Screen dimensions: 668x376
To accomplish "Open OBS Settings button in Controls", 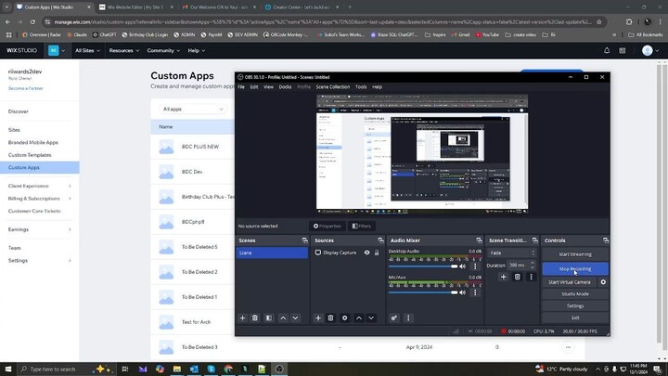I will 575,306.
